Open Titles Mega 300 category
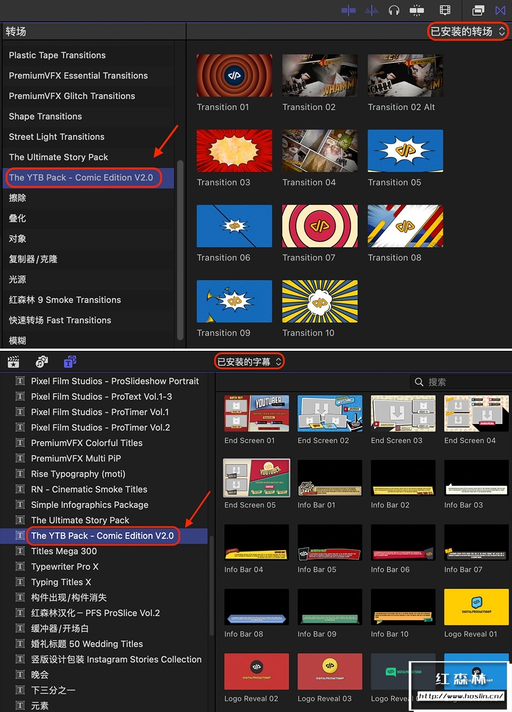This screenshot has height=712, width=512. tap(64, 551)
